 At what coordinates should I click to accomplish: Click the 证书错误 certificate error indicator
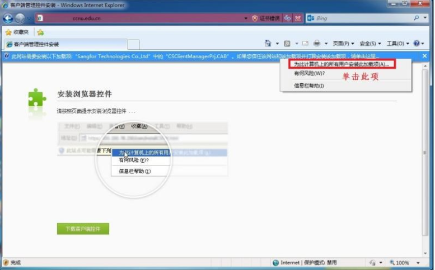(x=266, y=18)
